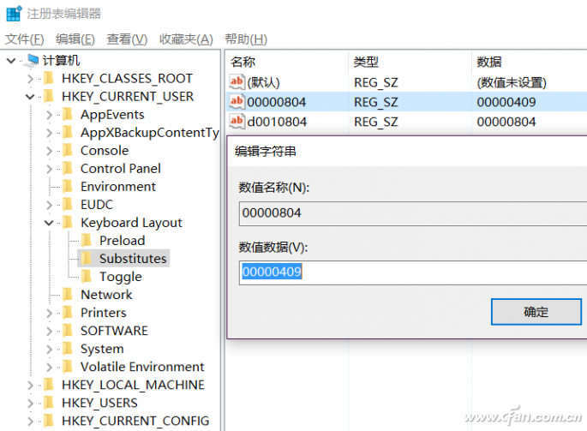Click the string icon of d0010804 value
Viewport: 587px width, 431px height.
click(x=237, y=121)
